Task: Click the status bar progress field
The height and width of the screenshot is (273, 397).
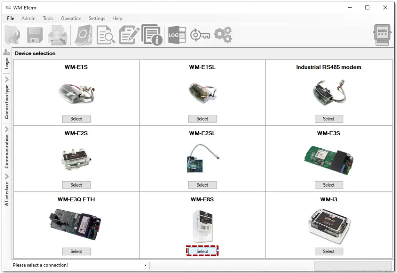Action: [x=353, y=265]
